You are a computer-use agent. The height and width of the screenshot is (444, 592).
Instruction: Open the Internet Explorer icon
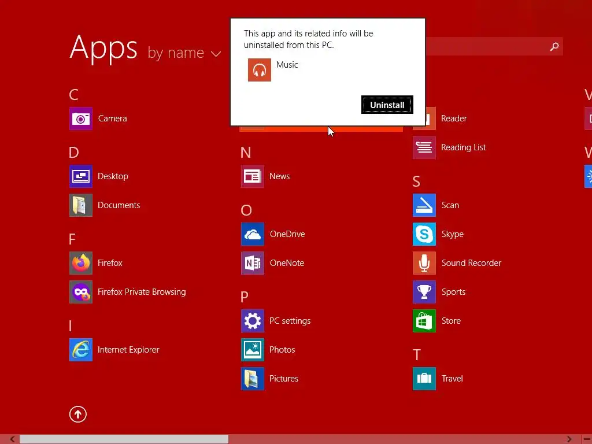pos(81,350)
